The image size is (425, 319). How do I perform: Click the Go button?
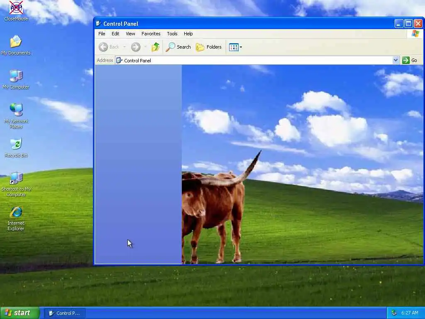pyautogui.click(x=410, y=60)
